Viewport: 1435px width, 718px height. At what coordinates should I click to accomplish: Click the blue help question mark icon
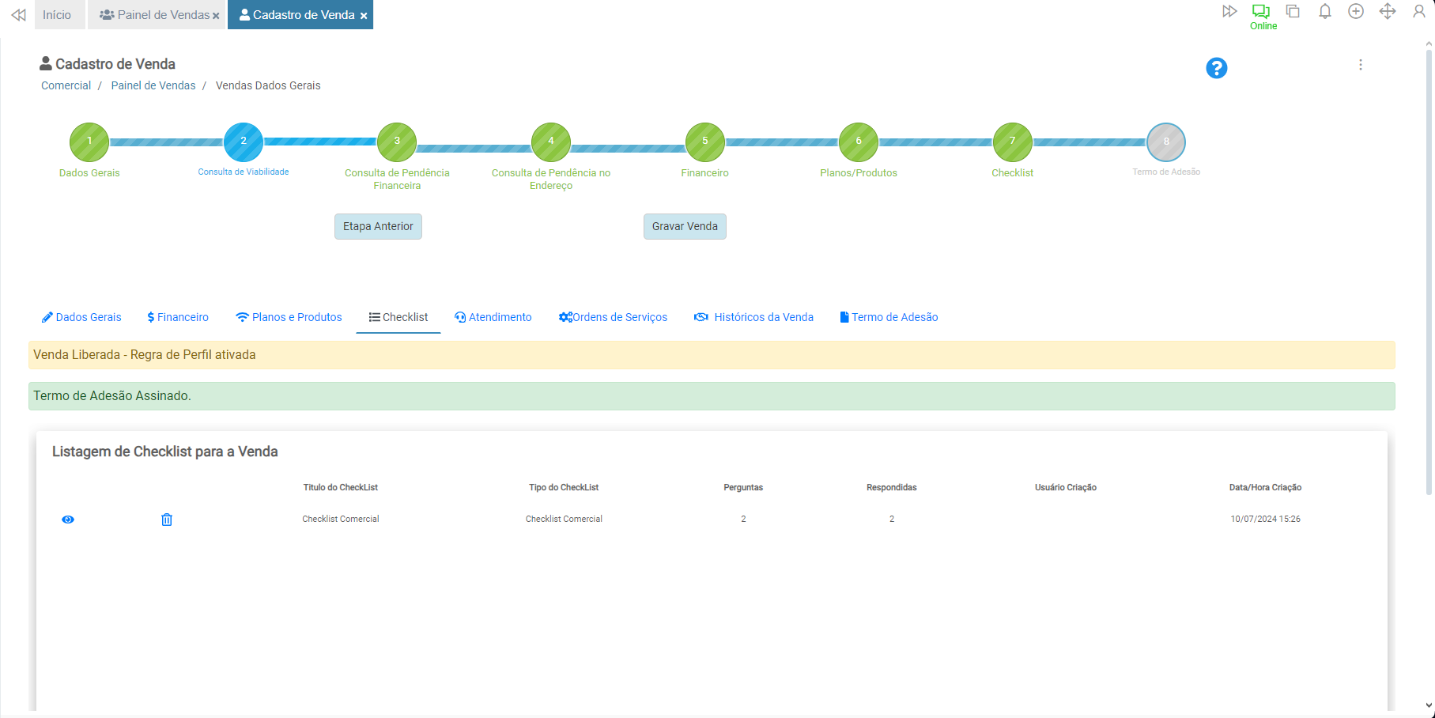click(x=1216, y=68)
